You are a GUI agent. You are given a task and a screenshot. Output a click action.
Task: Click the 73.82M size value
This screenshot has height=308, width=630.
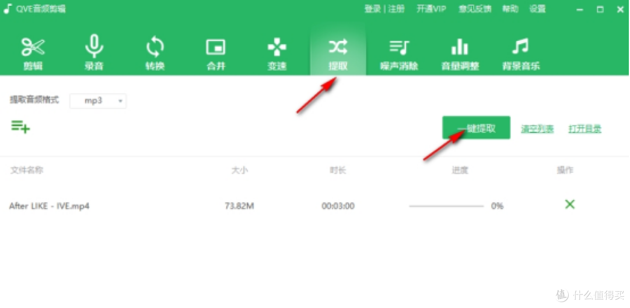click(240, 206)
